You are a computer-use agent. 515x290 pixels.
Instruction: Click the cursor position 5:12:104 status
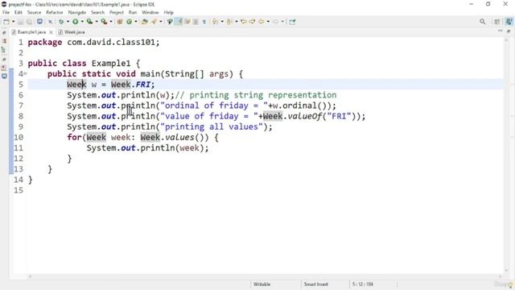(x=363, y=284)
